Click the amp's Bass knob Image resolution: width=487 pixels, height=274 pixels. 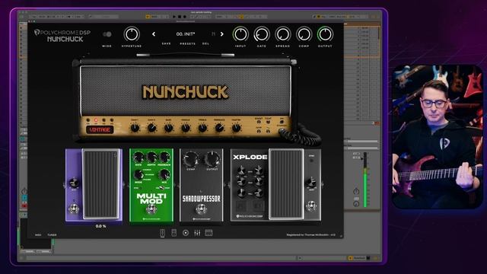click(168, 128)
